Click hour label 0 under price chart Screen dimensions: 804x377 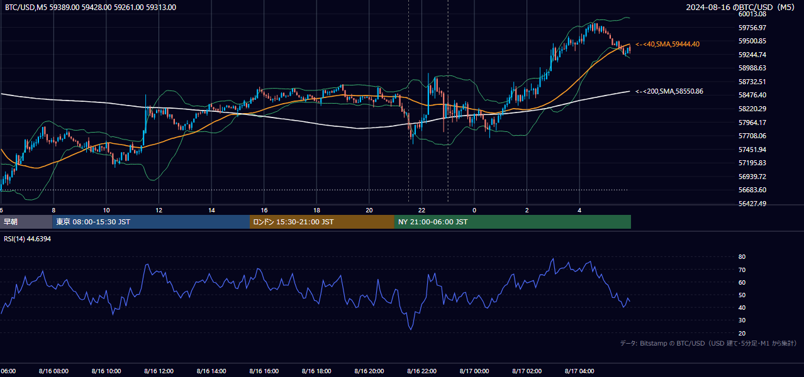click(474, 210)
